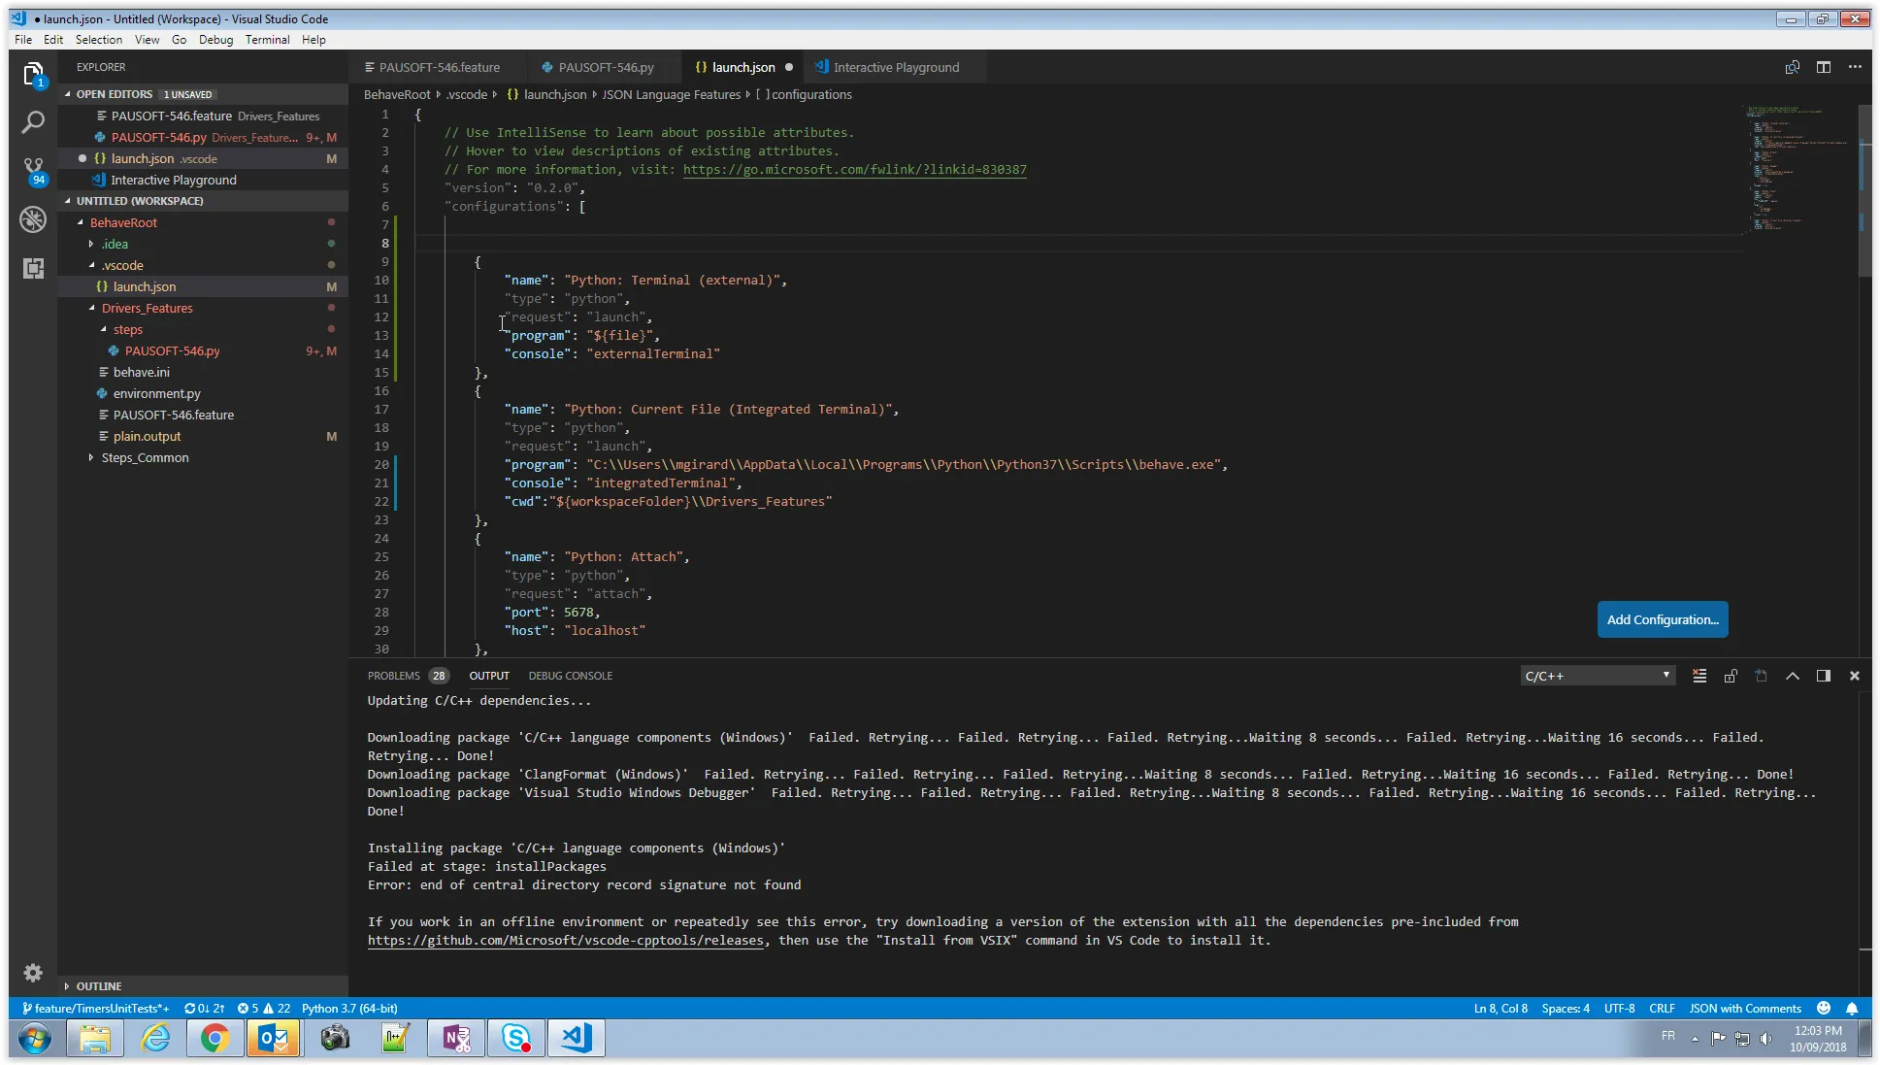Image resolution: width=1880 pixels, height=1065 pixels.
Task: Move the panel to the right side
Action: [1824, 676]
